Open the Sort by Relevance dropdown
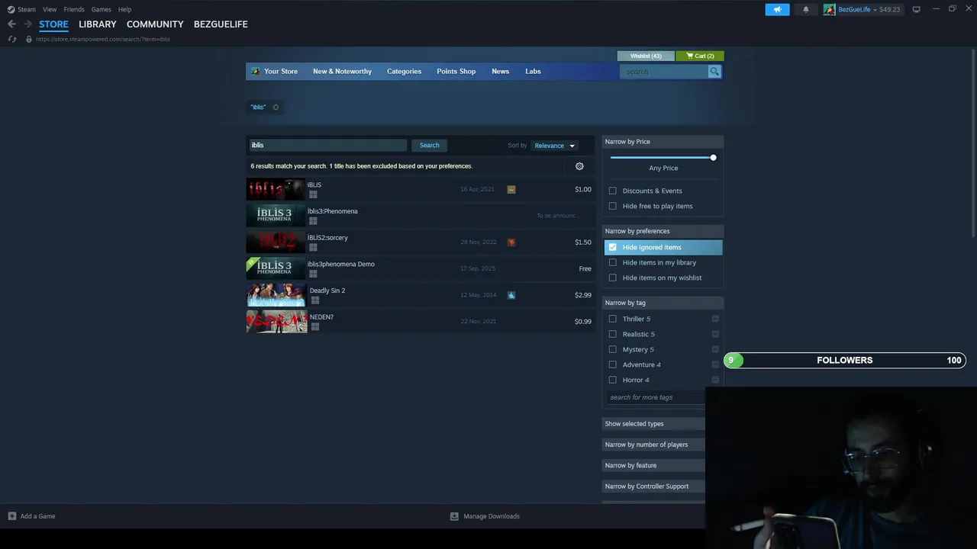This screenshot has width=977, height=549. (x=555, y=146)
